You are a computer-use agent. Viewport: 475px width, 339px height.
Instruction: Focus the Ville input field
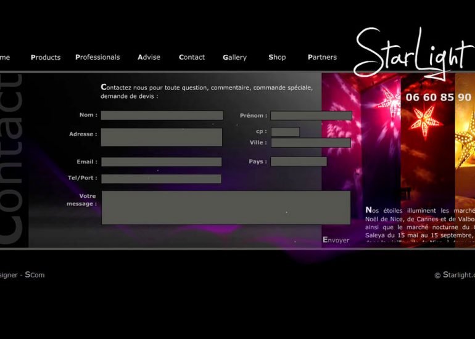tap(311, 143)
